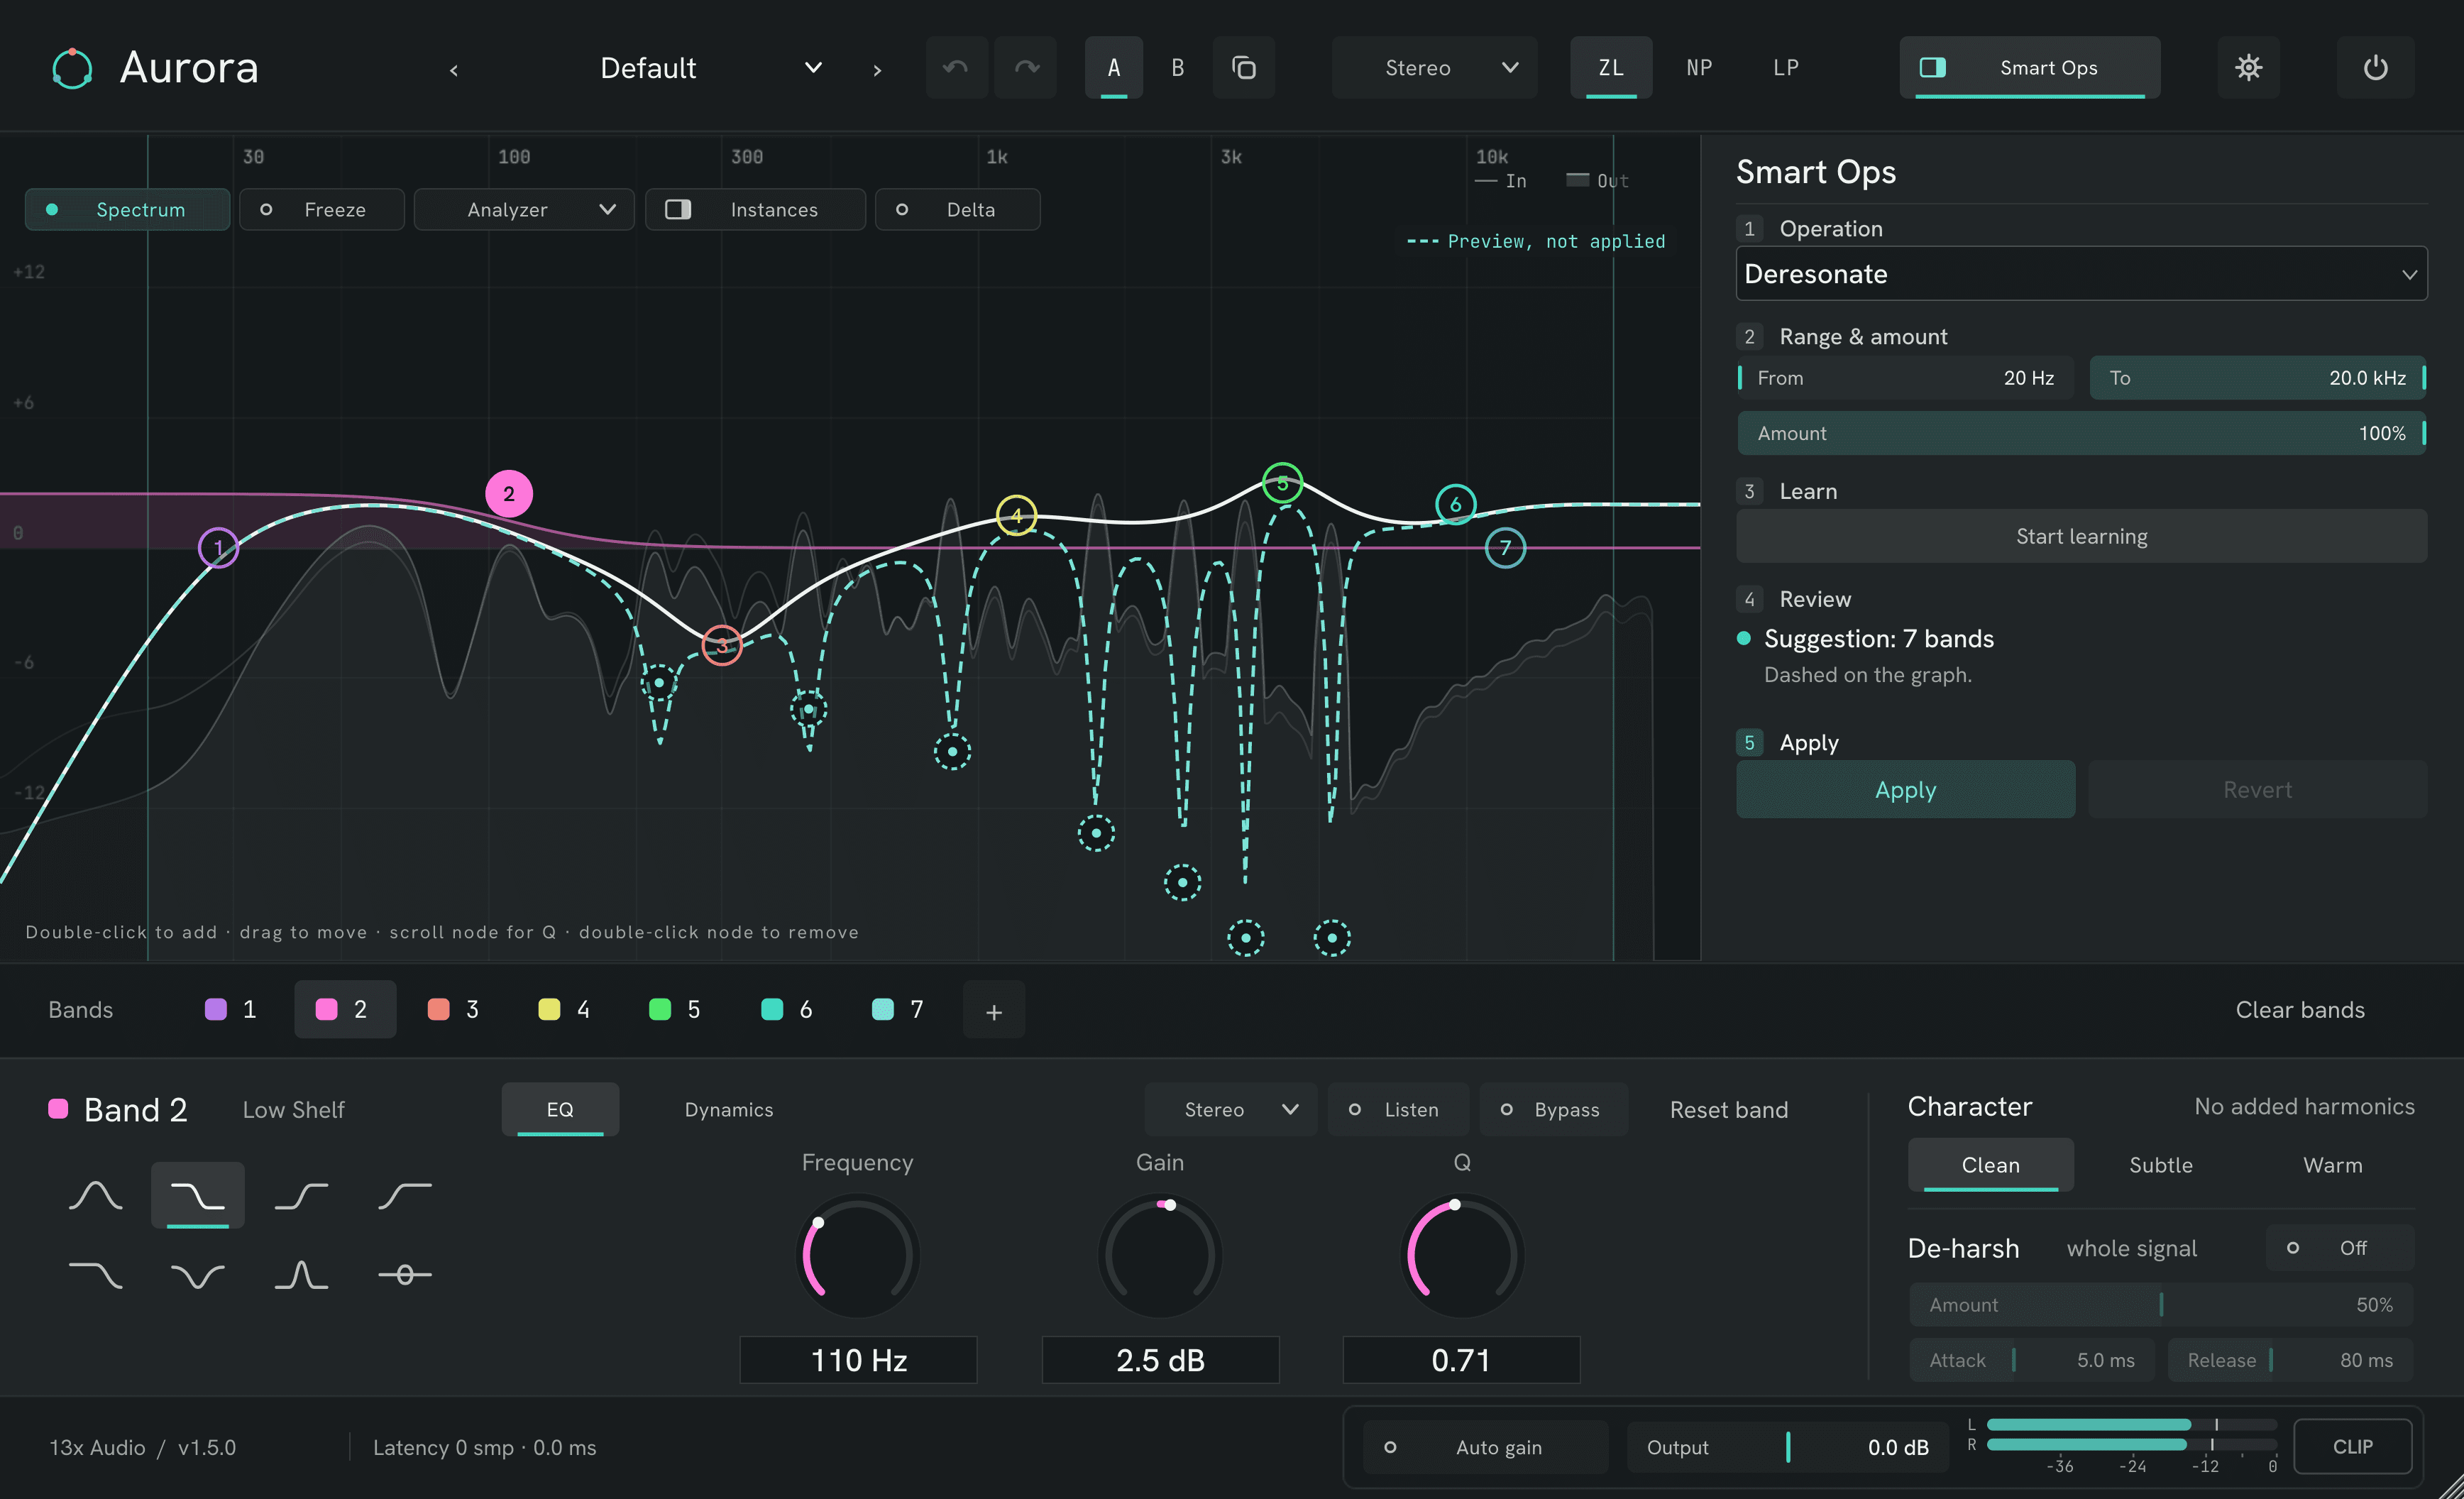The image size is (2464, 1499).
Task: Select Clean character tab
Action: (1990, 1165)
